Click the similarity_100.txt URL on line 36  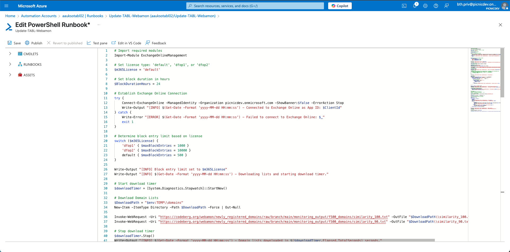point(274,217)
